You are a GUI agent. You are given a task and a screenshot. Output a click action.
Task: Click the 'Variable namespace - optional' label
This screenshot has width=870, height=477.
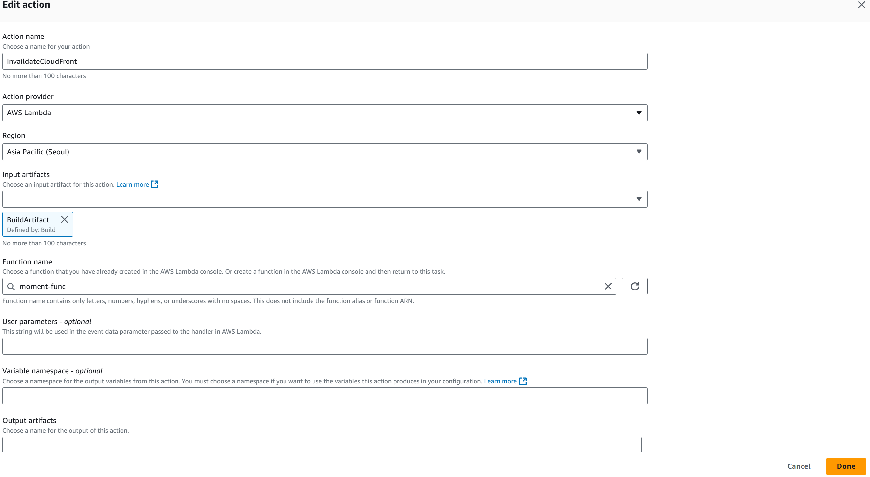click(52, 371)
